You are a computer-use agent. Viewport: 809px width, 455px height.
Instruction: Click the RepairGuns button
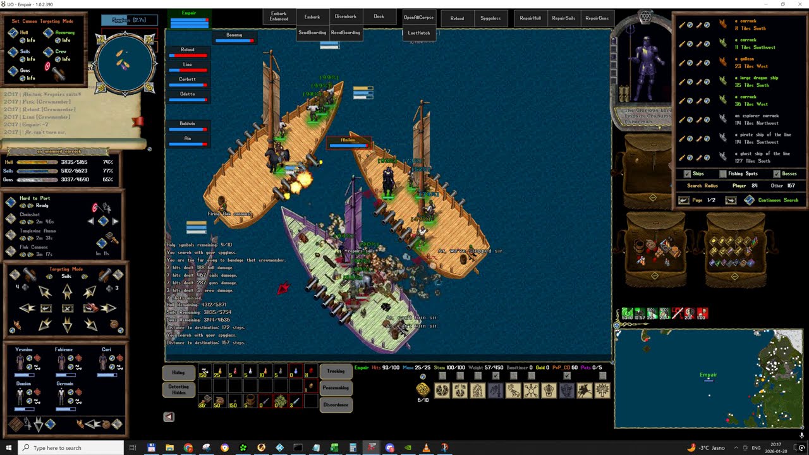click(x=597, y=18)
